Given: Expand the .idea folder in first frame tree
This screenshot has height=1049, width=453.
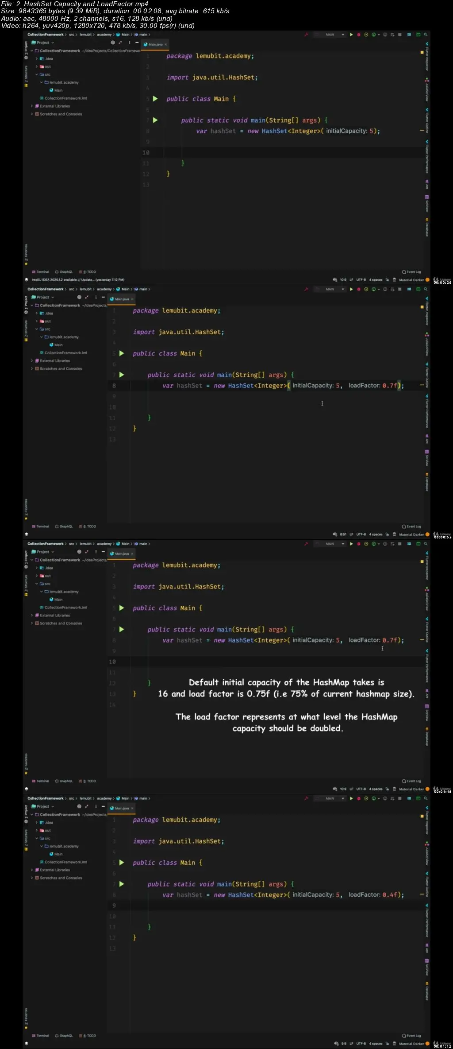Looking at the screenshot, I should tap(37, 58).
